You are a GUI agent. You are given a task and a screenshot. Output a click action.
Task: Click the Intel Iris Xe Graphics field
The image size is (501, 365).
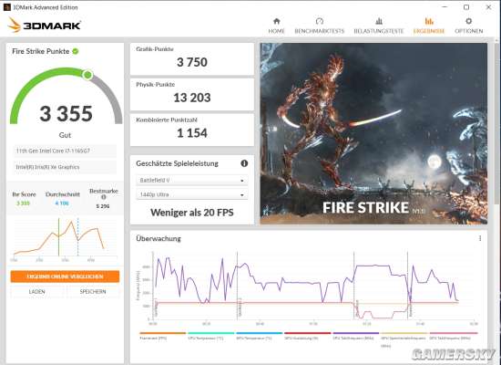coord(65,167)
